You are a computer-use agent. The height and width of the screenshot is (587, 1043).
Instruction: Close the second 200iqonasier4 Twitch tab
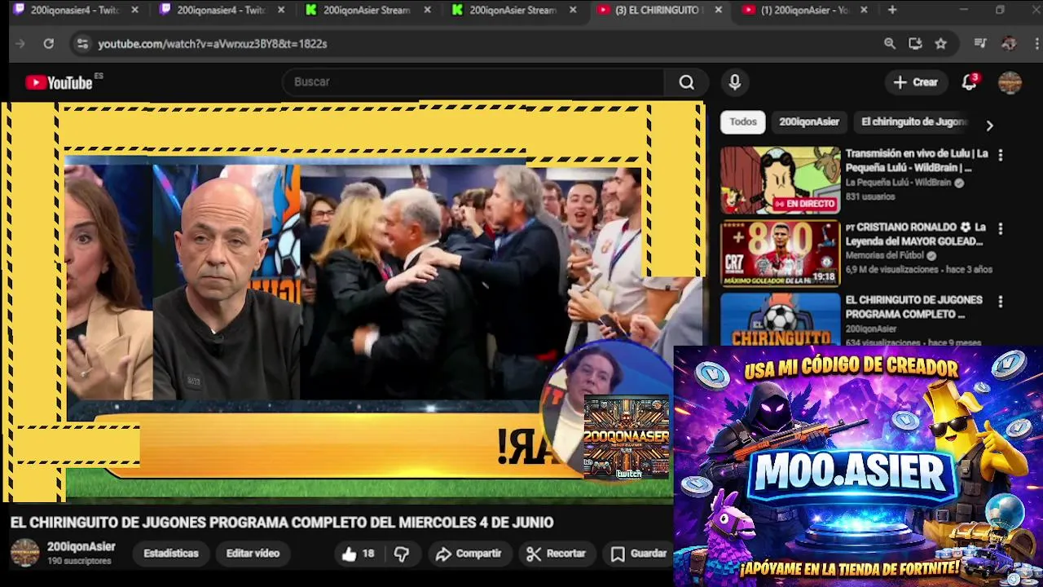tap(281, 10)
